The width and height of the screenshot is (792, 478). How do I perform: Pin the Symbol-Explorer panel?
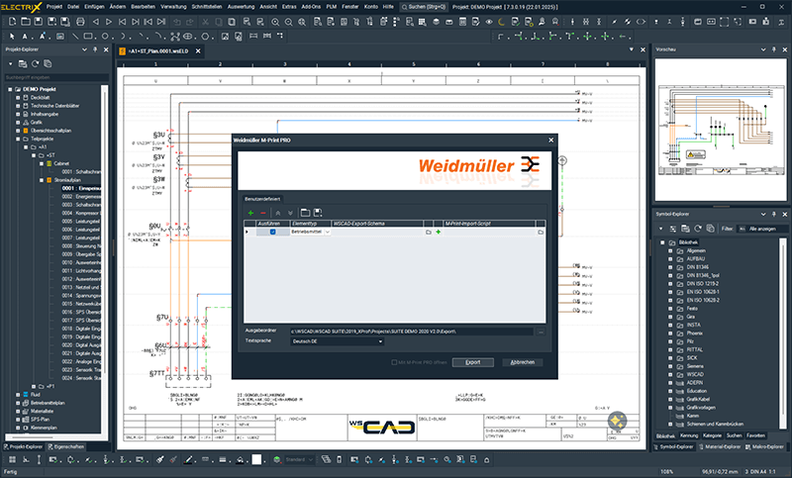pyautogui.click(x=774, y=214)
